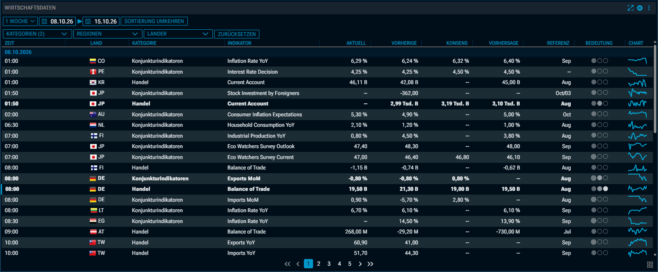The width and height of the screenshot is (658, 272).
Task: Open the 1 Woche period dropdown
Action: coord(20,21)
